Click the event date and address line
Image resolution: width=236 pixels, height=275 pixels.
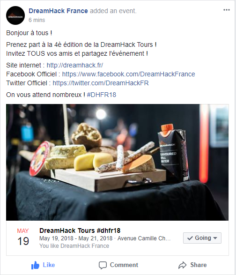[105, 238]
